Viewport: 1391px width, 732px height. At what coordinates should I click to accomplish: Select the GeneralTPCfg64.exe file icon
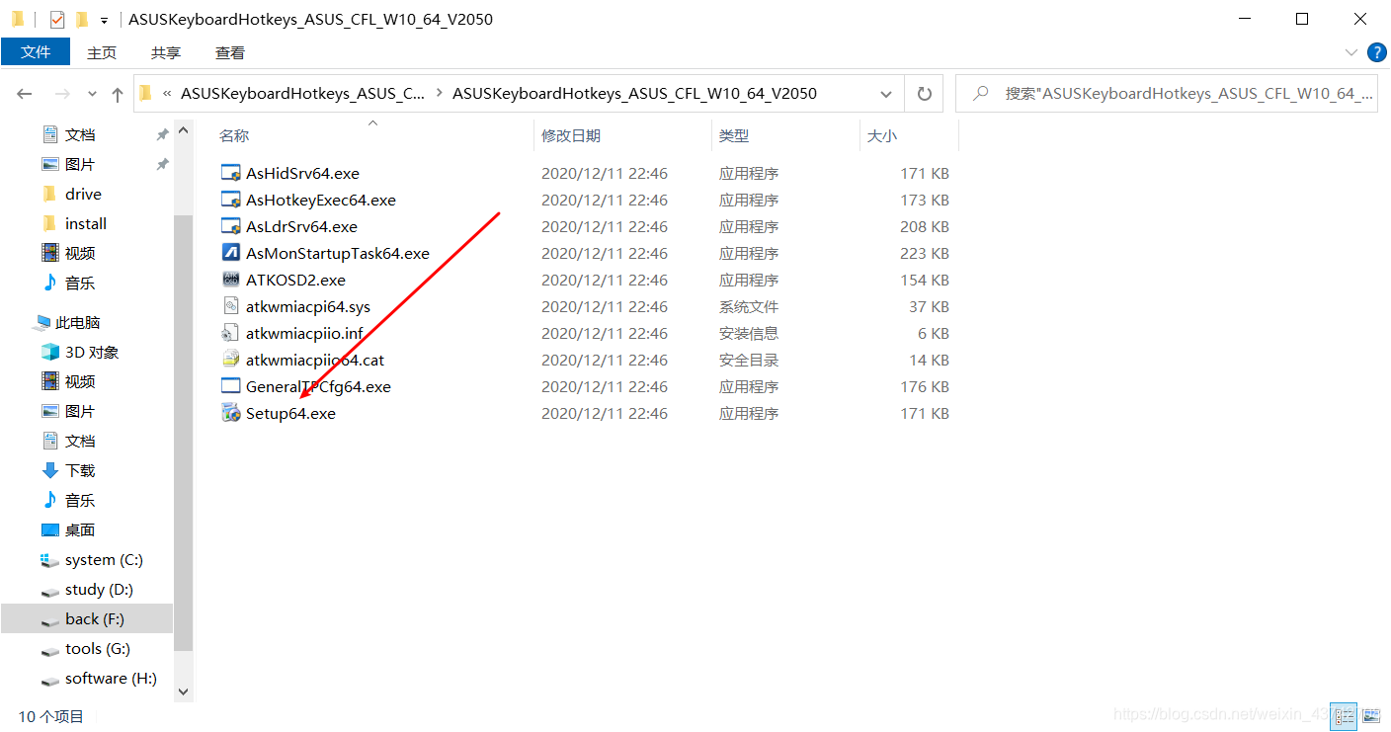pyautogui.click(x=231, y=386)
